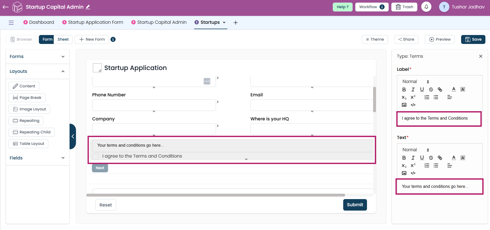
Task: Insert a link in the Label editor
Action: click(440, 89)
